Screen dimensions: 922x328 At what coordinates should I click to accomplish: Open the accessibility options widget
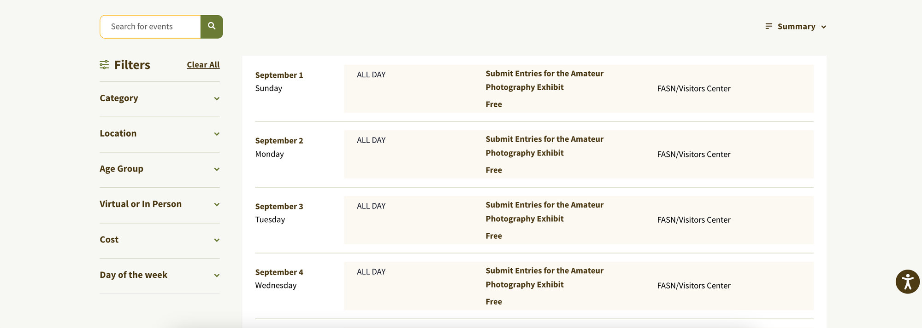907,281
